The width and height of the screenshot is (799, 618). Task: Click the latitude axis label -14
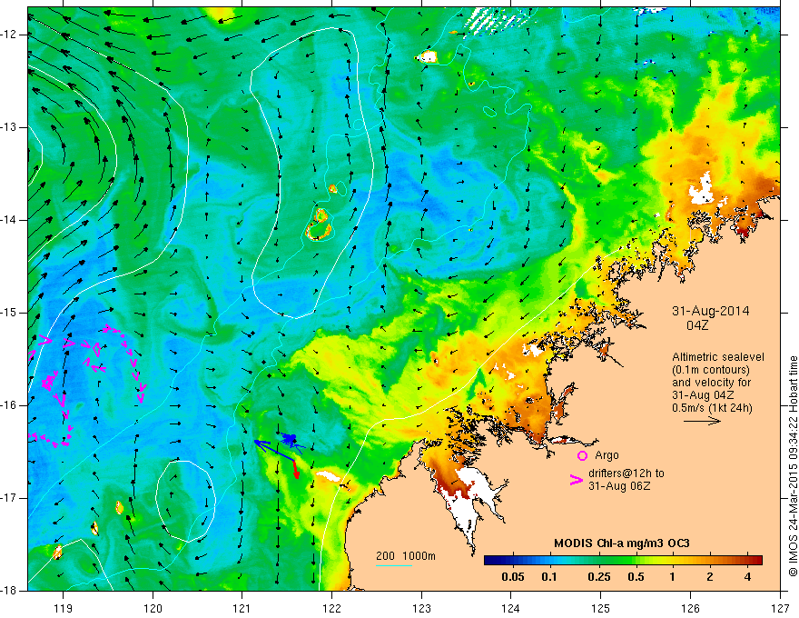point(10,220)
